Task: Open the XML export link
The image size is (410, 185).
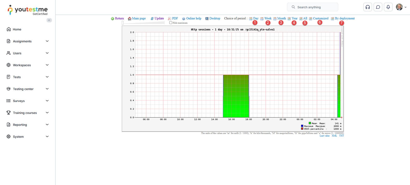Action: [334, 136]
